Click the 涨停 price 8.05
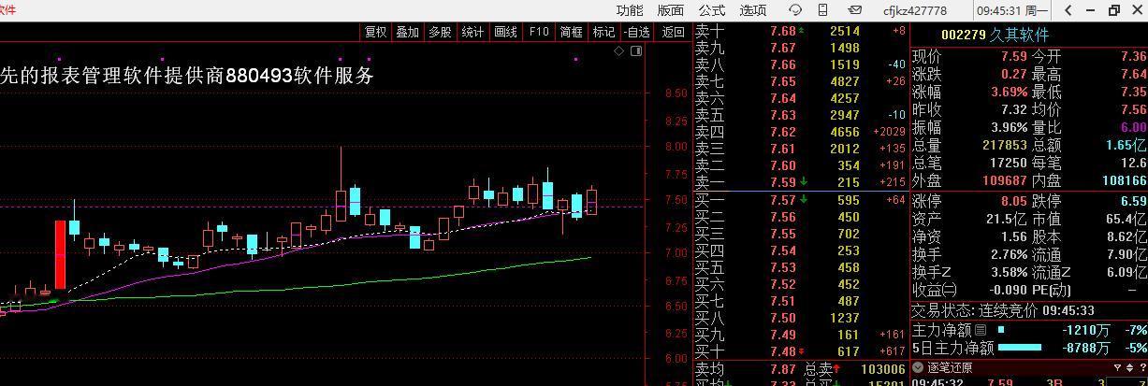The image size is (1148, 386). pos(1013,201)
